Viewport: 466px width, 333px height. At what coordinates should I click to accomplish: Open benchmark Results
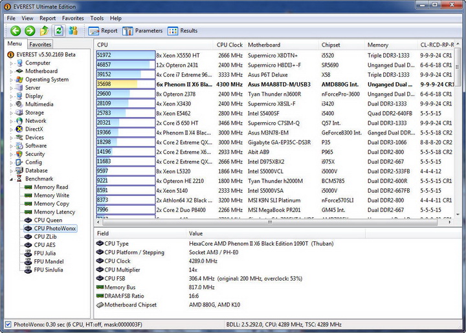(x=183, y=31)
